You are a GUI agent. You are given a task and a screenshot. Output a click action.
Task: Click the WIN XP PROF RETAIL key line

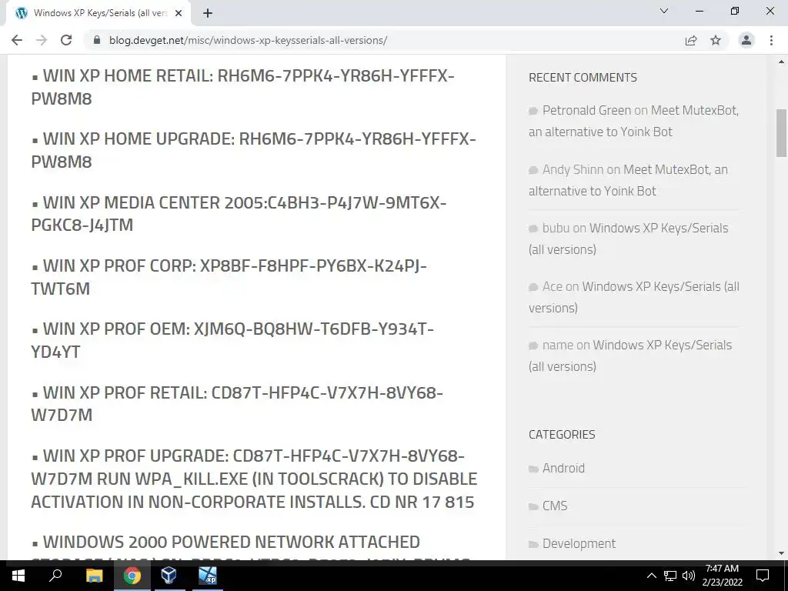point(237,403)
